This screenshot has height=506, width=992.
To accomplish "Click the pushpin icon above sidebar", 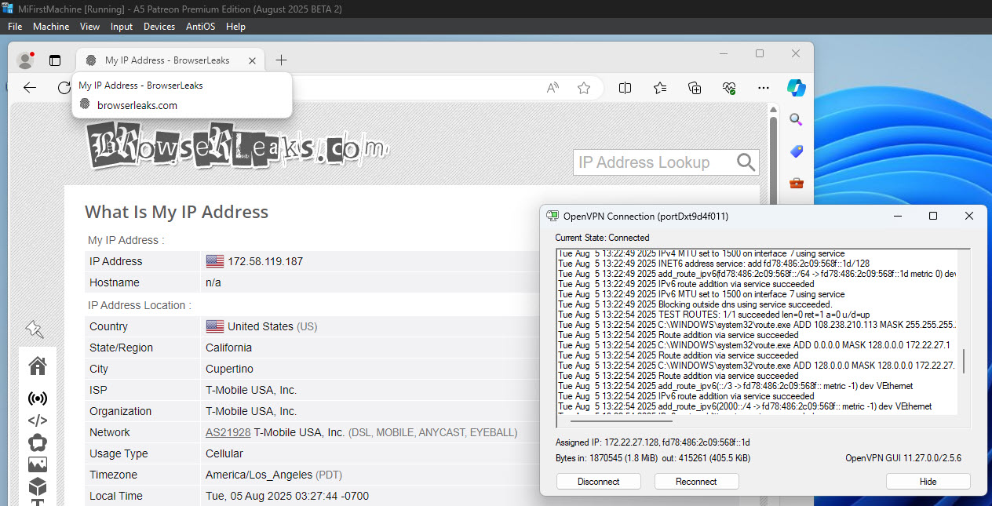I will (x=34, y=329).
